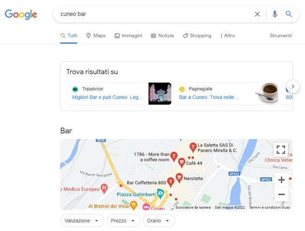305x231 pixels.
Task: Click the Piazza Galimberti camera marker
Action: [160, 193]
